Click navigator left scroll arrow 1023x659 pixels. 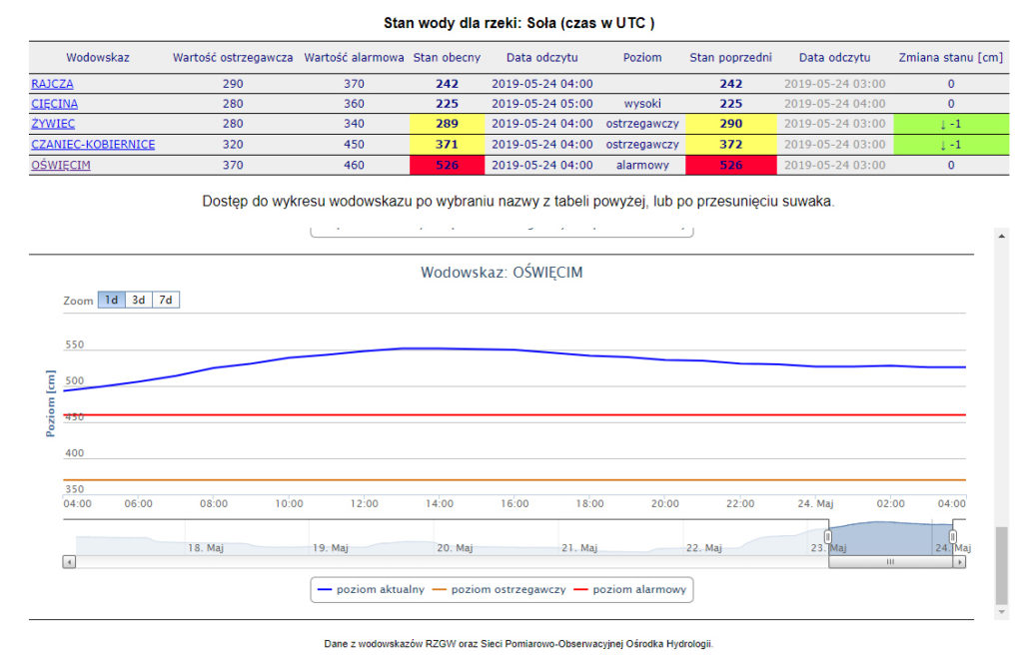pos(69,562)
